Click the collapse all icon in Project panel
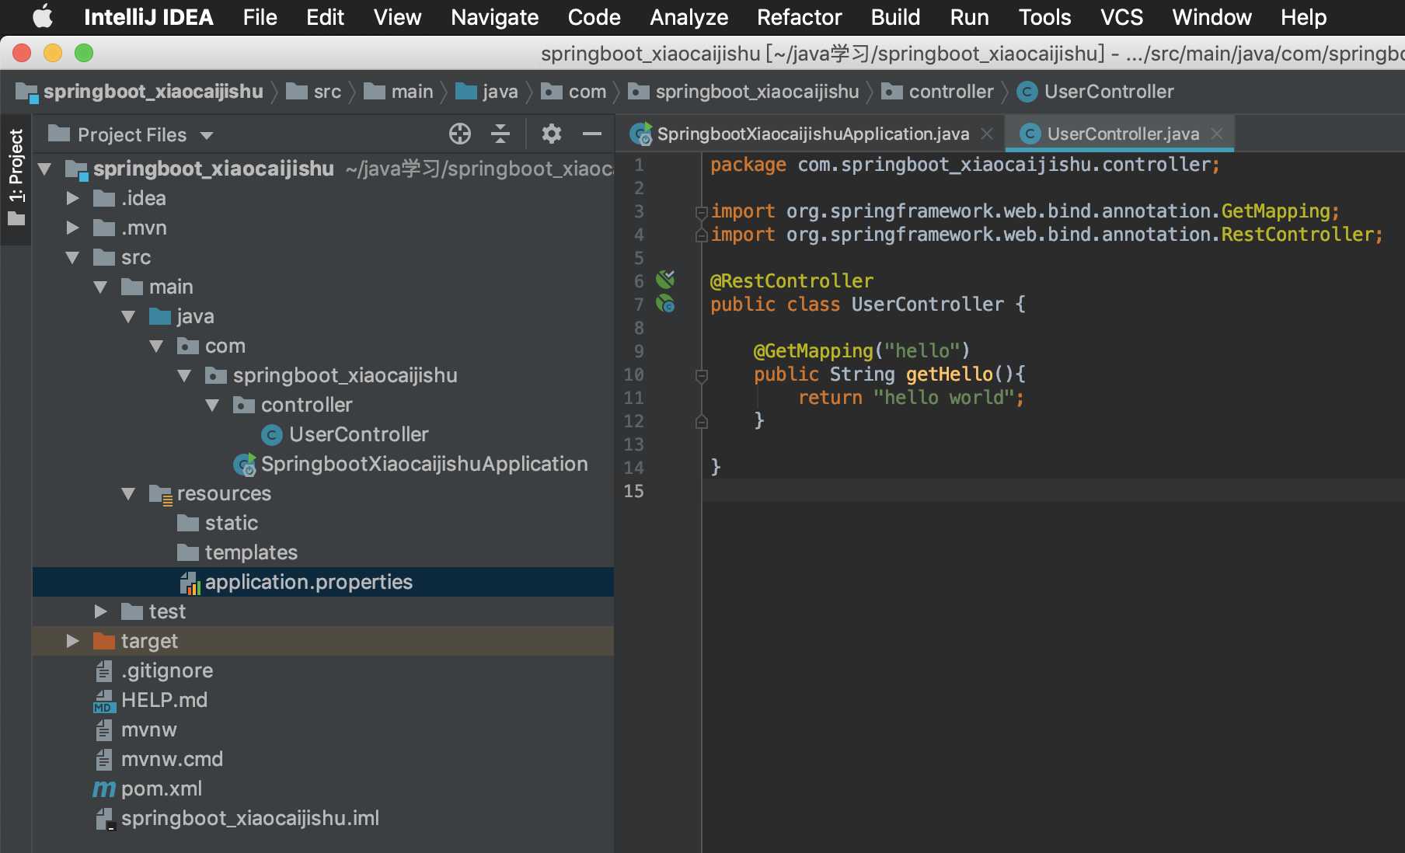 point(500,134)
